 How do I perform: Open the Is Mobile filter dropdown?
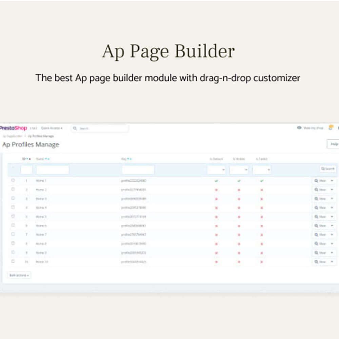(239, 170)
